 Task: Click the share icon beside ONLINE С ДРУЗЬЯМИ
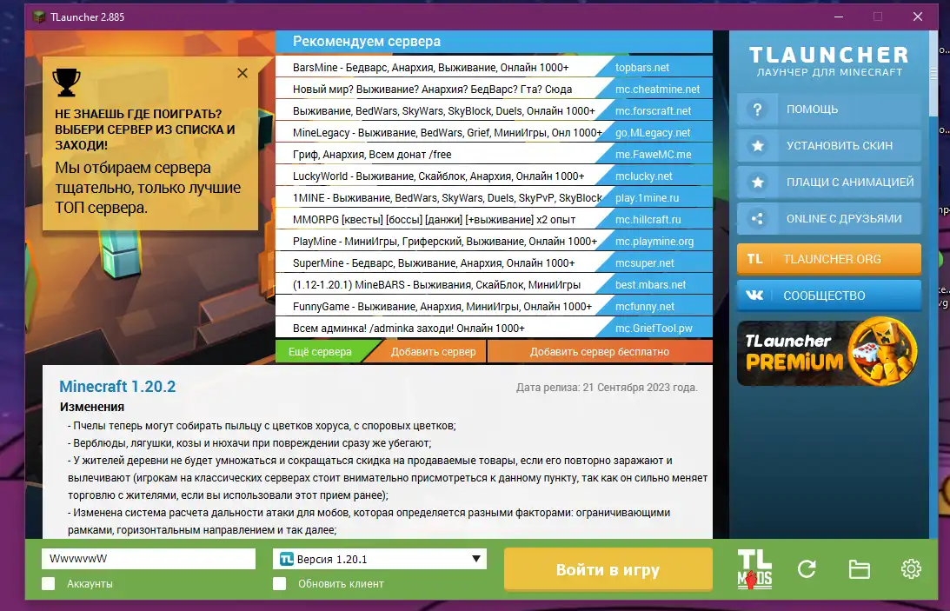[x=757, y=219]
